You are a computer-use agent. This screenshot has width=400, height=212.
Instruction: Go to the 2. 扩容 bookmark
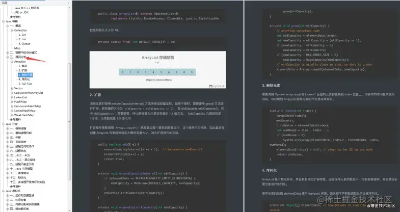pyautogui.click(x=23, y=70)
